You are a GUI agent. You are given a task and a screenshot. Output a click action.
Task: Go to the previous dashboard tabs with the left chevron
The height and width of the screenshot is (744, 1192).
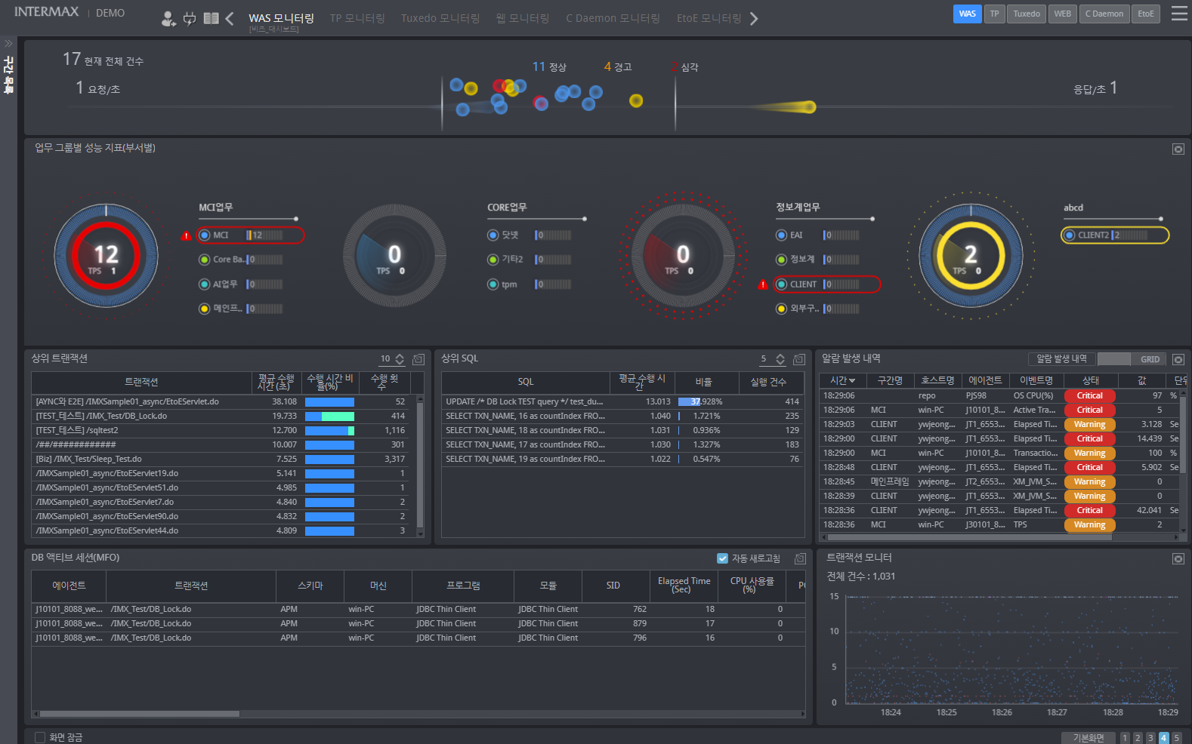(230, 18)
